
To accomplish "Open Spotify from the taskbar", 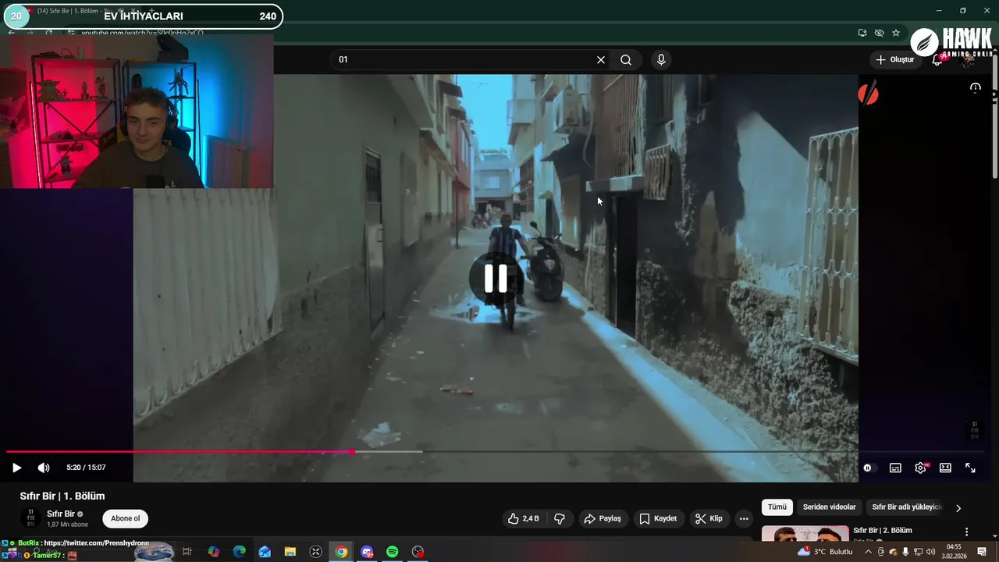I will (x=393, y=552).
